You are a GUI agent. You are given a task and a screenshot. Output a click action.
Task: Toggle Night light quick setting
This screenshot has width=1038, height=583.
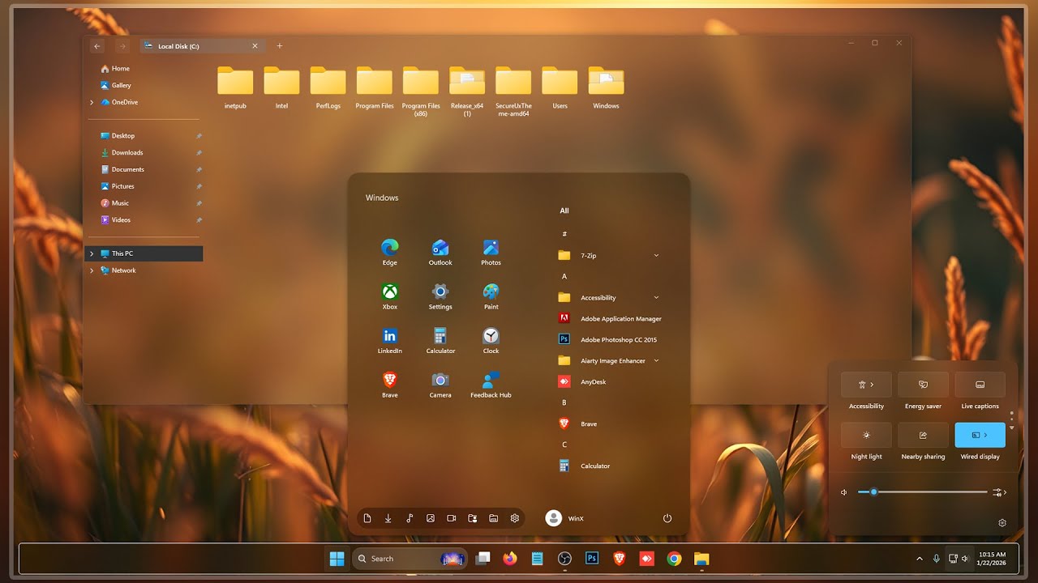coord(866,435)
